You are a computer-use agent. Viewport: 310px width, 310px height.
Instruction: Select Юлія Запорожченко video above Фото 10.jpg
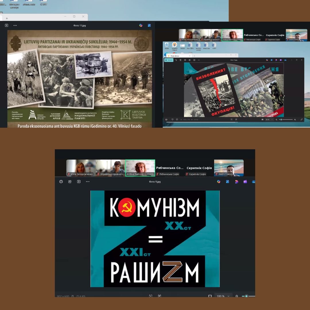(189, 35)
